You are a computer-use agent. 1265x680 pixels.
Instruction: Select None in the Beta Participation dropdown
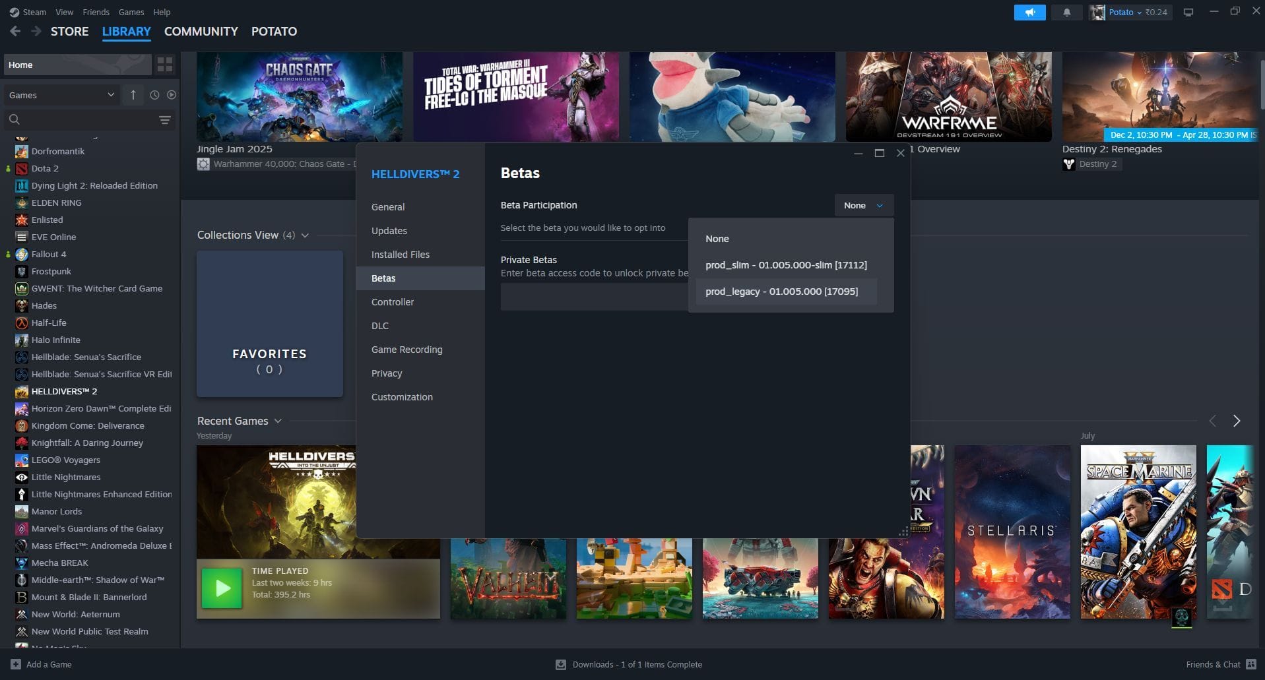pos(717,238)
